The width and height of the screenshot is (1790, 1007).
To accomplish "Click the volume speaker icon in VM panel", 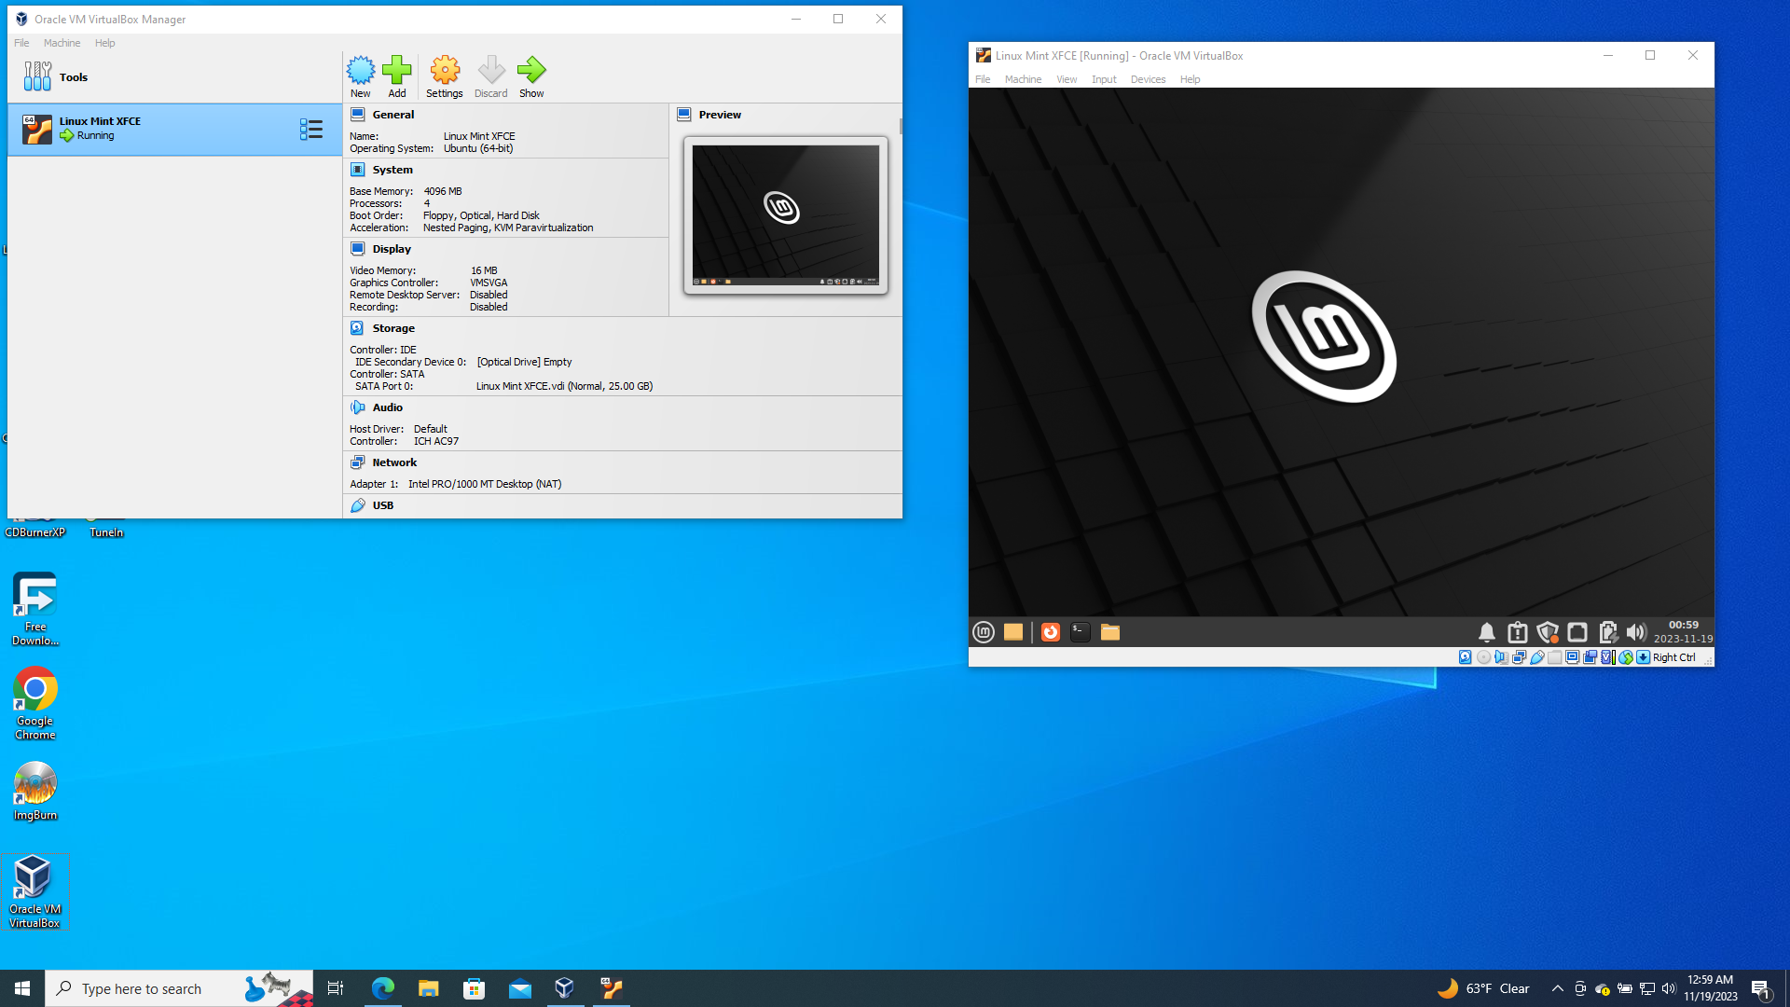I will point(1636,632).
